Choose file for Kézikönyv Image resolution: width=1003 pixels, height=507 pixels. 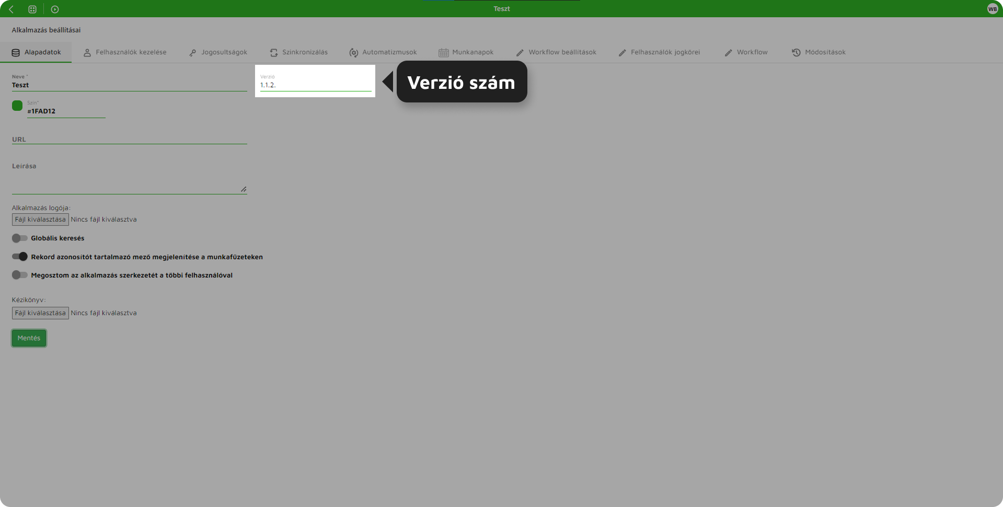pyautogui.click(x=40, y=313)
